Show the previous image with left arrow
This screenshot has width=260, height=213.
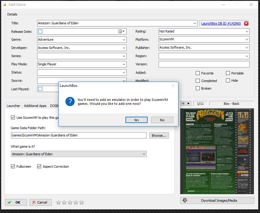[x=183, y=103]
